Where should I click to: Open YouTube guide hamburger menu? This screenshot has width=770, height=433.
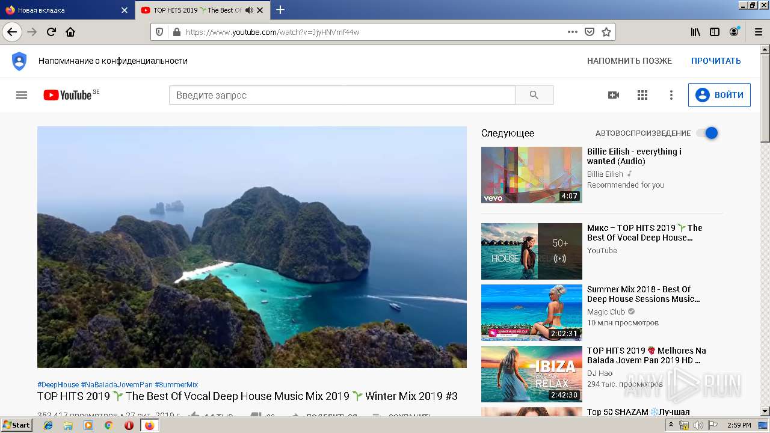(22, 95)
